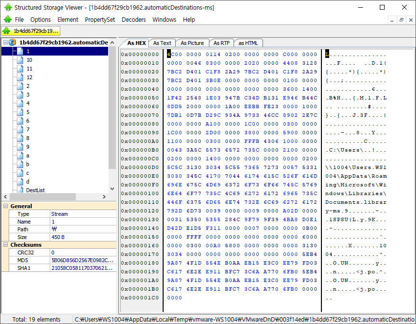Open the Help menu
Image resolution: width=416 pixels, height=324 pixels.
pyautogui.click(x=189, y=20)
